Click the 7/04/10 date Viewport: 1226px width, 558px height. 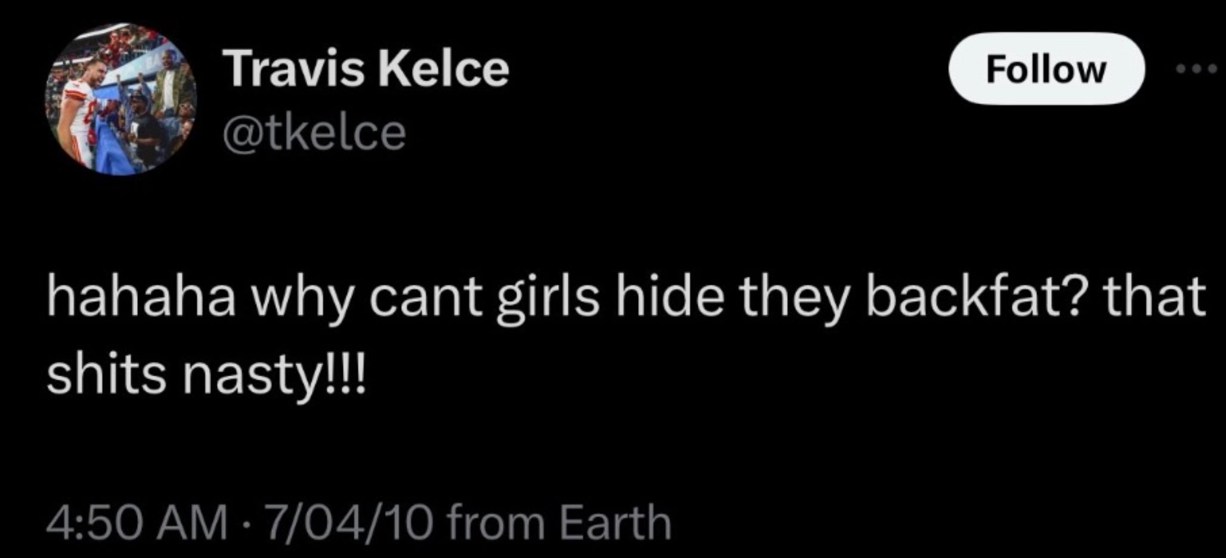coord(350,523)
